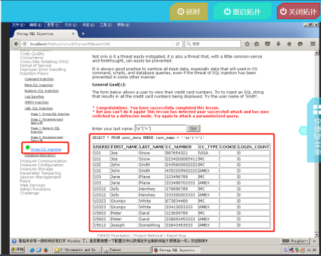This screenshot has width=321, height=256.
Task: Expand Admin Functions category
Action: point(35,189)
